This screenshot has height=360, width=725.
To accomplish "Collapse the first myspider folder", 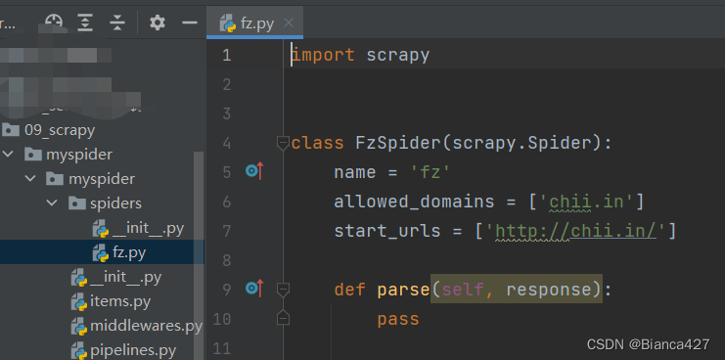I will (9, 154).
